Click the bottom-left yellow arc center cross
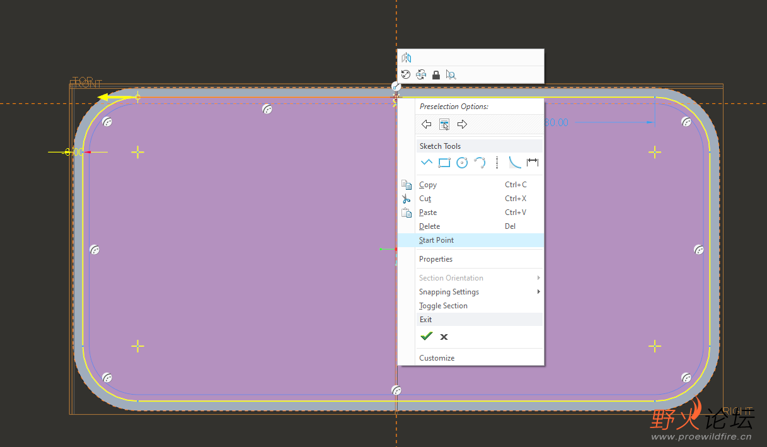Image resolution: width=767 pixels, height=447 pixels. (137, 345)
